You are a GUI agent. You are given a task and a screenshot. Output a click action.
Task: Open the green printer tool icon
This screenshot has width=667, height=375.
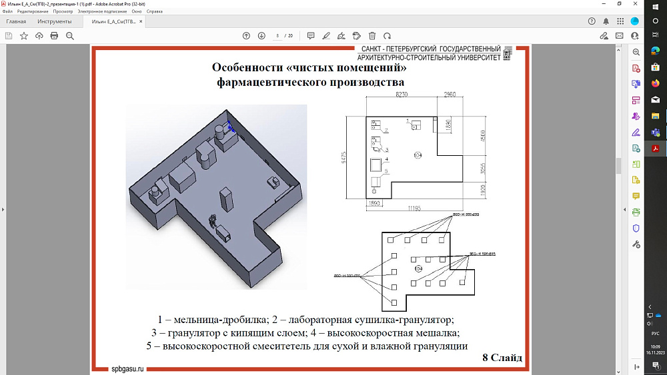[636, 212]
